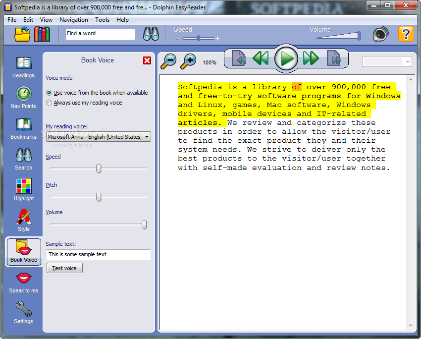Viewport: 421px width, 339px height.
Task: Click the Sample text input field
Action: coord(98,255)
